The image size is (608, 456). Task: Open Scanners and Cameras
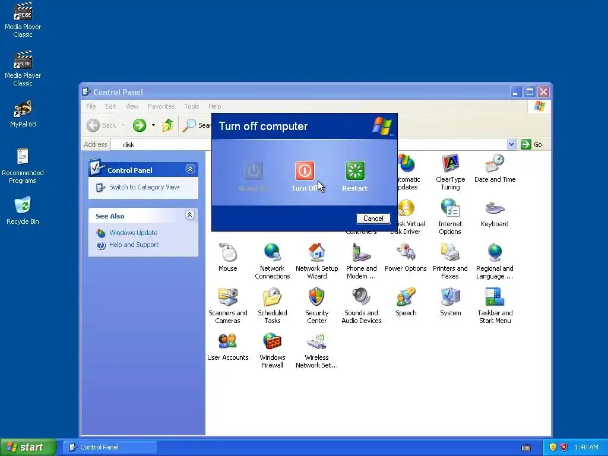click(227, 306)
